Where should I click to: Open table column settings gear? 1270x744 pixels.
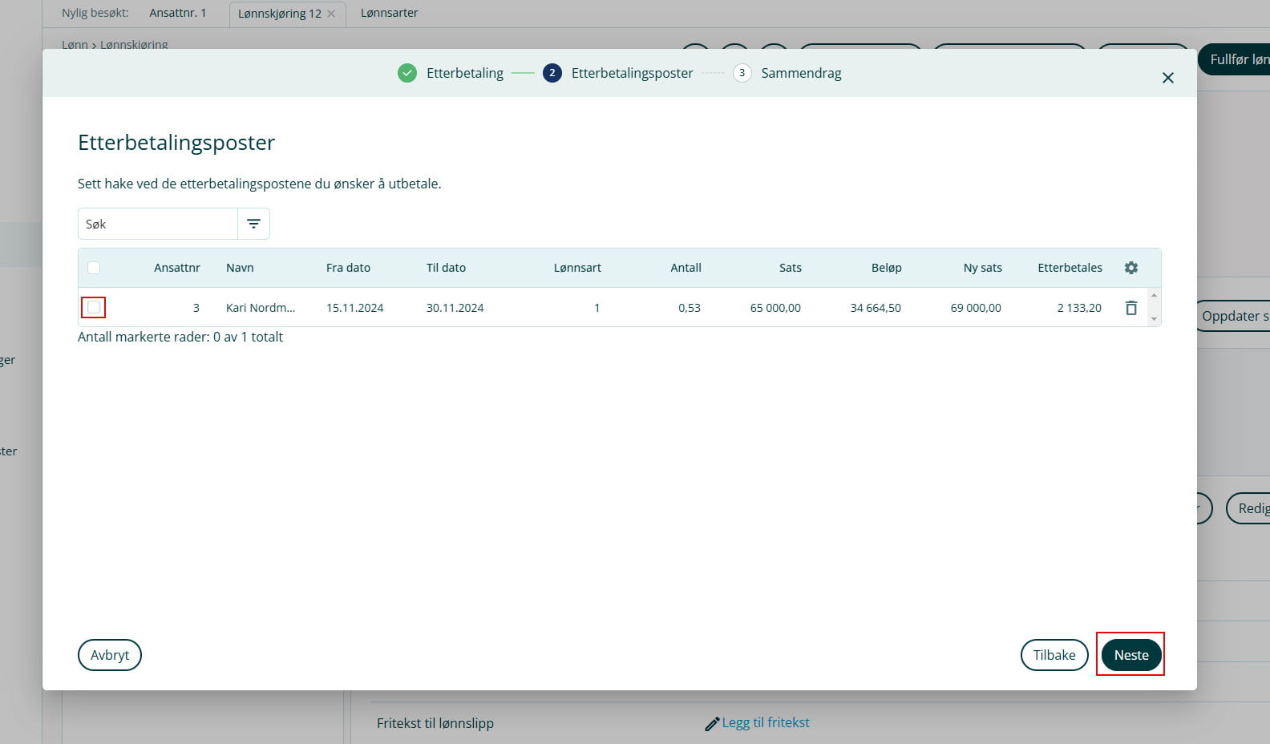pos(1130,268)
